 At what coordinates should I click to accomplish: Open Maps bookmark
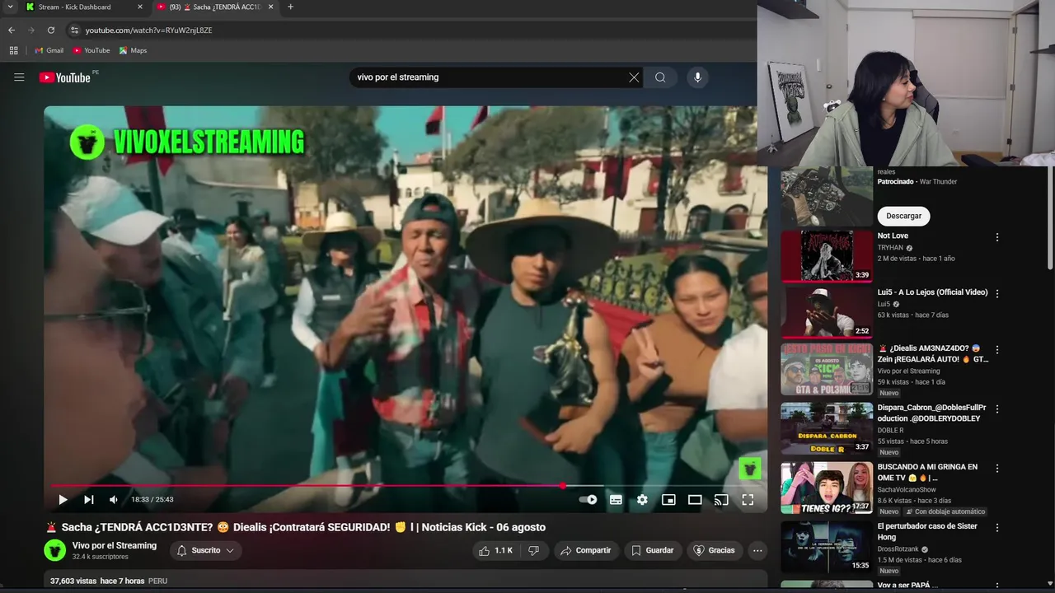(x=133, y=50)
